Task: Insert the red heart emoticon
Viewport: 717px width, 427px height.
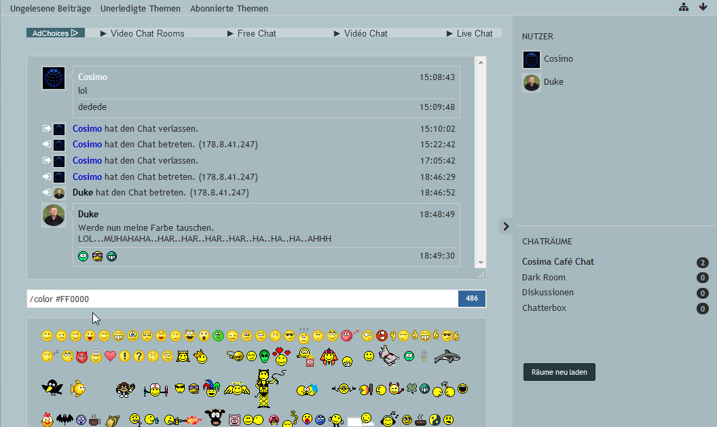Action: click(x=110, y=356)
